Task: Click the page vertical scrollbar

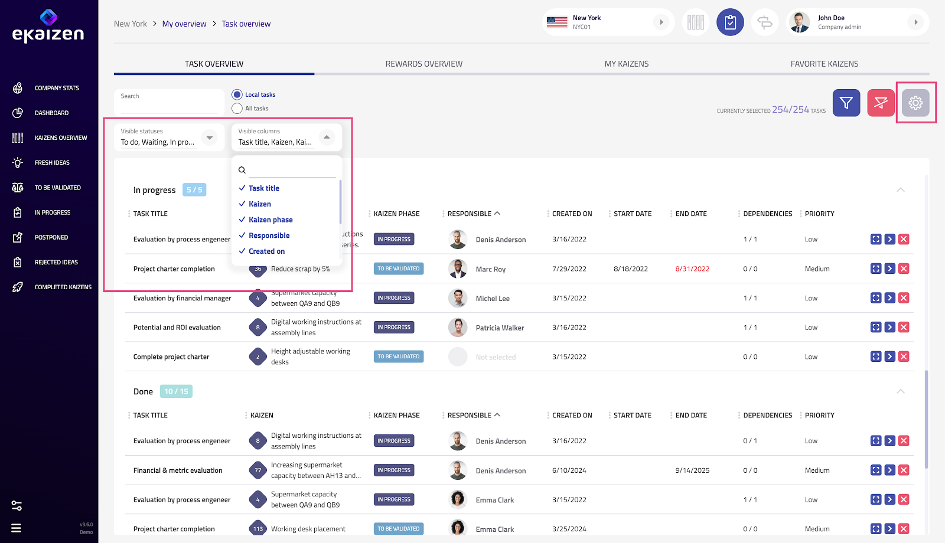Action: (926, 419)
